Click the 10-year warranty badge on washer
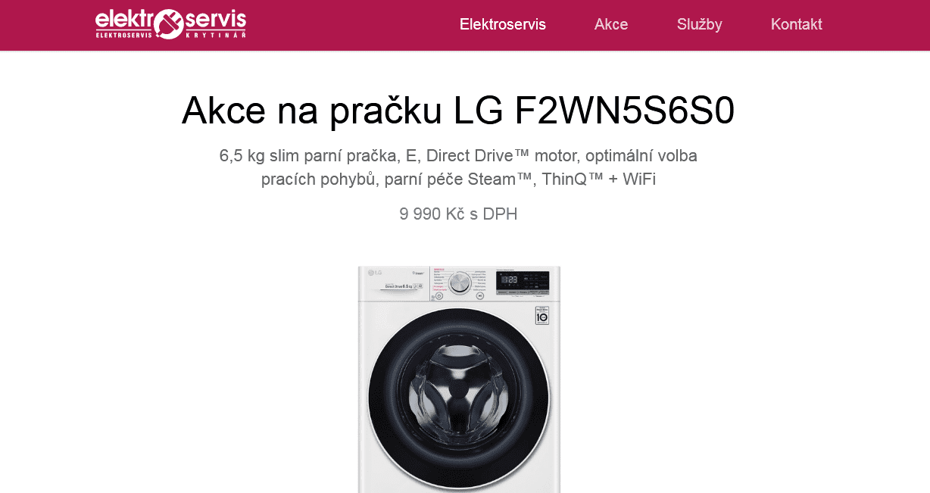 (542, 315)
